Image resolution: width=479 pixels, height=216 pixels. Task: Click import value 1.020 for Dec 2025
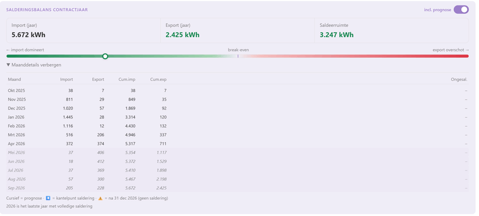tap(68, 108)
